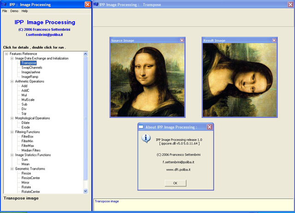Select the MulScale operation
The image size is (295, 213).
28,100
